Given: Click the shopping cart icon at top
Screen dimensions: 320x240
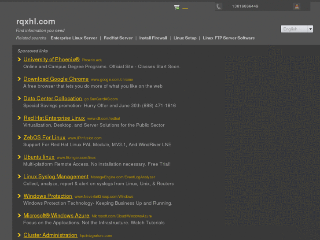Looking at the screenshot, I should click(177, 7).
